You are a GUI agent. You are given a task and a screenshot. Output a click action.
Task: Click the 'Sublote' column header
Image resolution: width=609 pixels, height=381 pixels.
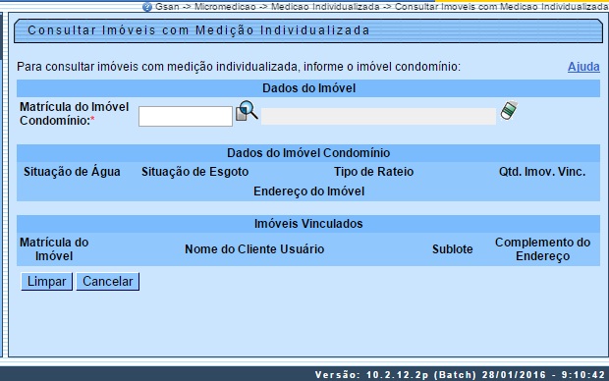pos(453,249)
